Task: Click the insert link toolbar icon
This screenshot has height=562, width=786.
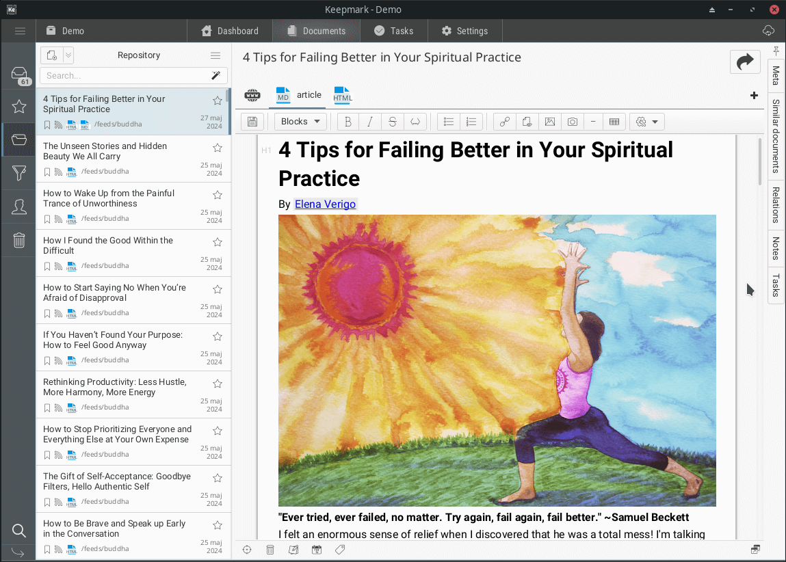Action: coord(505,122)
